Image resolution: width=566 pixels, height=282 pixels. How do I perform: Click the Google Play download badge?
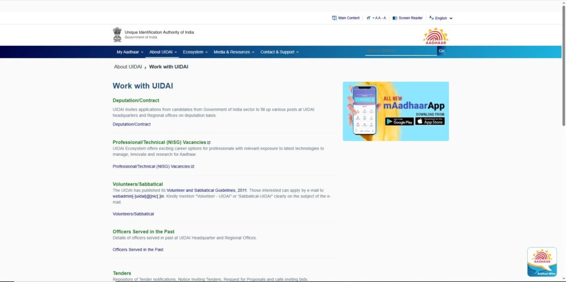click(399, 121)
